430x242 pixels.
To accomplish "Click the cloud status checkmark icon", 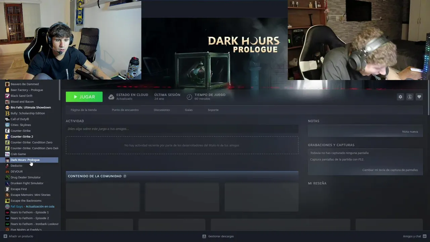I will click(x=111, y=97).
